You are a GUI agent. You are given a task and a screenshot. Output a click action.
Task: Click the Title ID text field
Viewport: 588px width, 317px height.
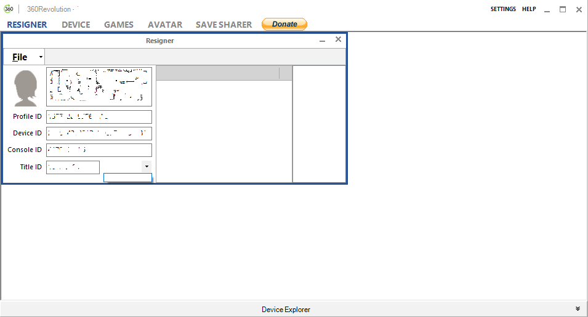point(73,167)
